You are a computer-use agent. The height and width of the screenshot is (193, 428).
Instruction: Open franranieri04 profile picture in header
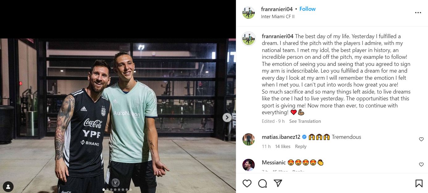249,13
